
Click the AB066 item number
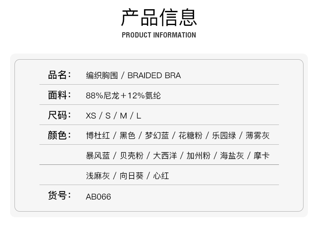(98, 197)
